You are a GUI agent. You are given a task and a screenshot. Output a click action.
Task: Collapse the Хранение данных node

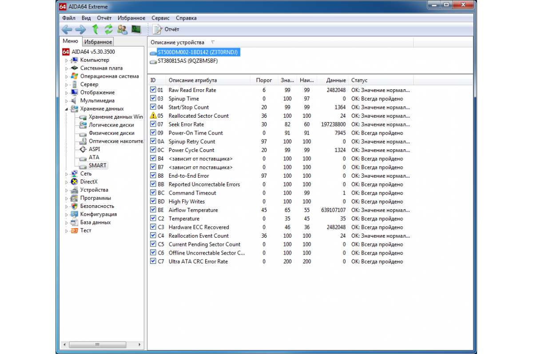click(67, 109)
